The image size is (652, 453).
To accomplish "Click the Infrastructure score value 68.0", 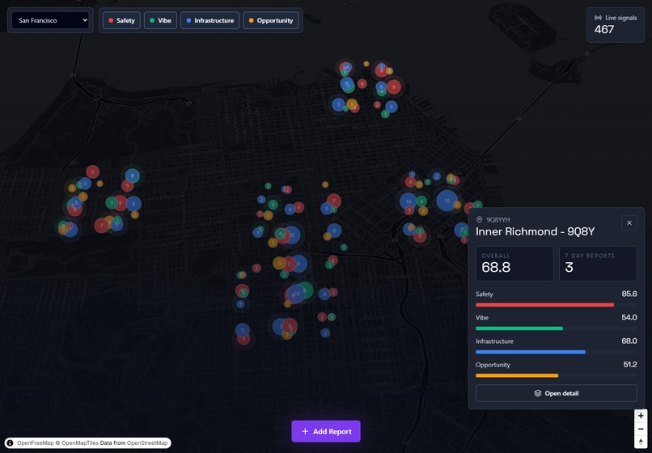I will point(629,341).
